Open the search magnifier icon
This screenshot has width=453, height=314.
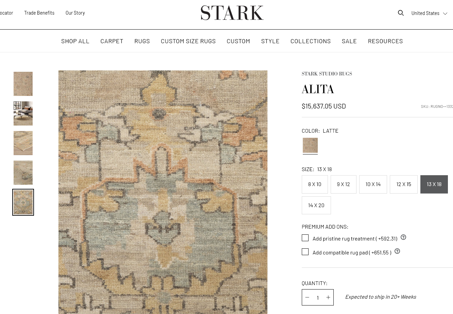[401, 13]
